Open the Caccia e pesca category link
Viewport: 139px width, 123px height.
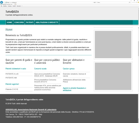69,69
